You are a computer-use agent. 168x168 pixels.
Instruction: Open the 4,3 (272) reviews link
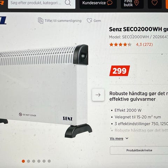[145, 44]
